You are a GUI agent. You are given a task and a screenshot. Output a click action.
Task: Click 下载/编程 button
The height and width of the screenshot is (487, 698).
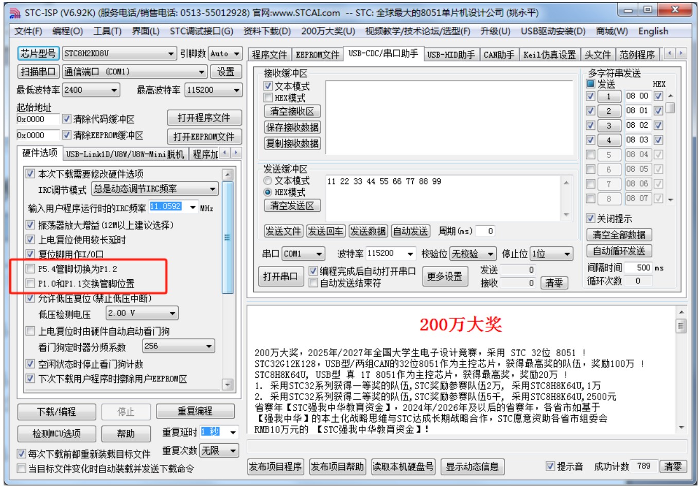(57, 412)
